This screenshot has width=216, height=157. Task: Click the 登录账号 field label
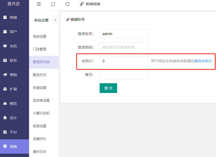pos(86,34)
